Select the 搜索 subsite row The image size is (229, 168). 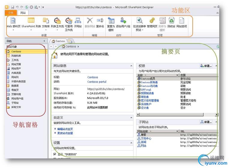[143, 135]
